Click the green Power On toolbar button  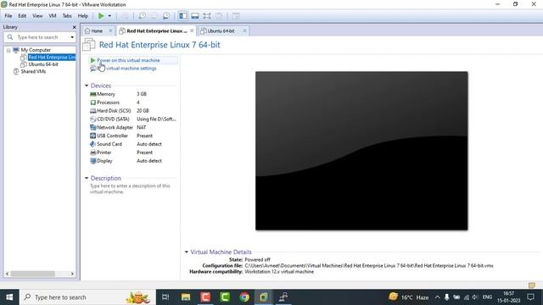[101, 16]
